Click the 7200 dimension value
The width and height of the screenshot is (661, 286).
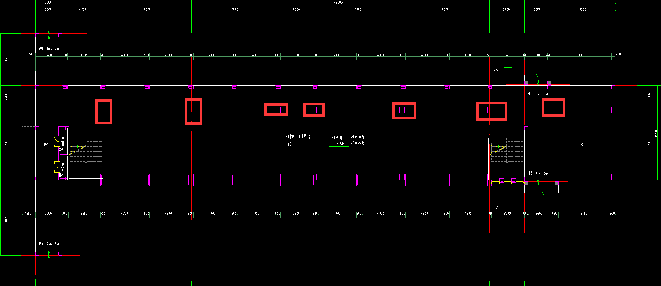[583, 9]
